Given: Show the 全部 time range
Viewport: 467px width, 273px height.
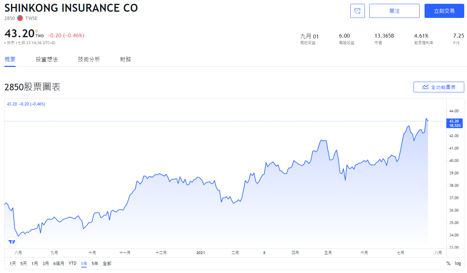Looking at the screenshot, I should pyautogui.click(x=107, y=263).
